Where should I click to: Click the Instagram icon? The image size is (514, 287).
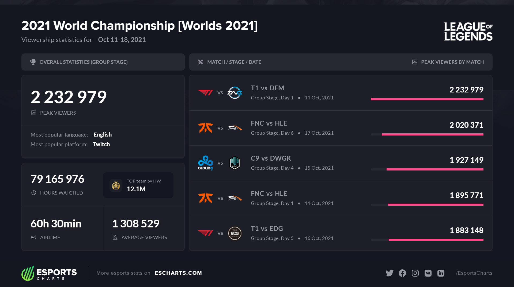click(x=415, y=273)
